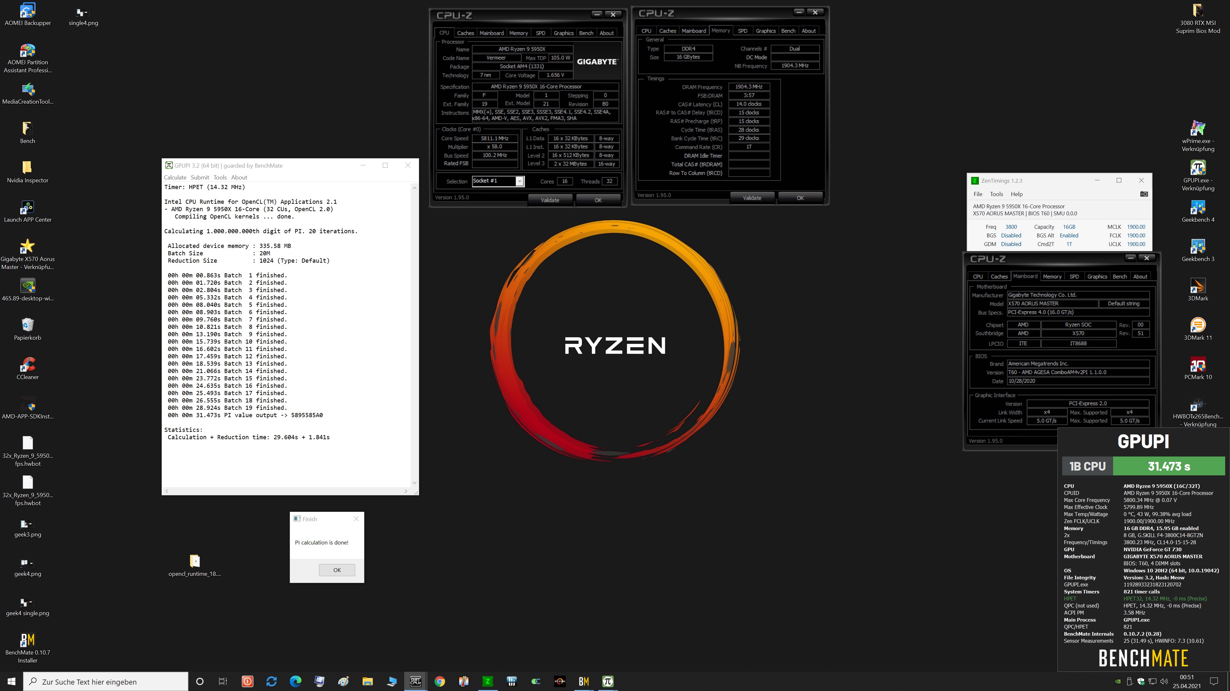The image size is (1230, 691).
Task: Open the Submit menu in GPUPI
Action: (x=200, y=178)
